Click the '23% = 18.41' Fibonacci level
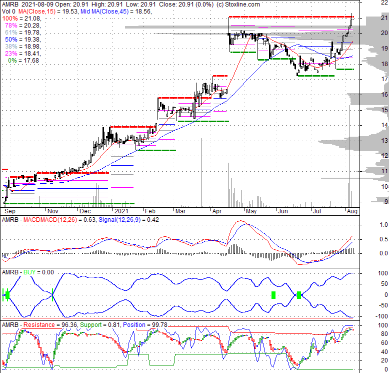This screenshot has height=373, width=390. 22,53
